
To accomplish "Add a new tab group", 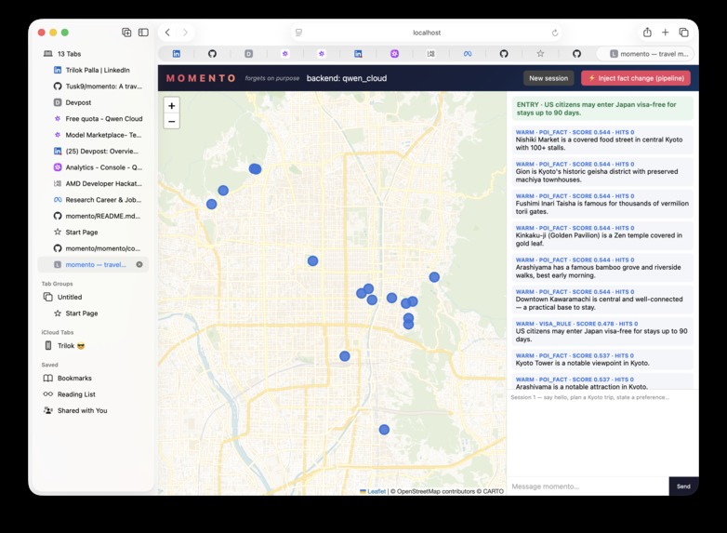I will click(126, 33).
